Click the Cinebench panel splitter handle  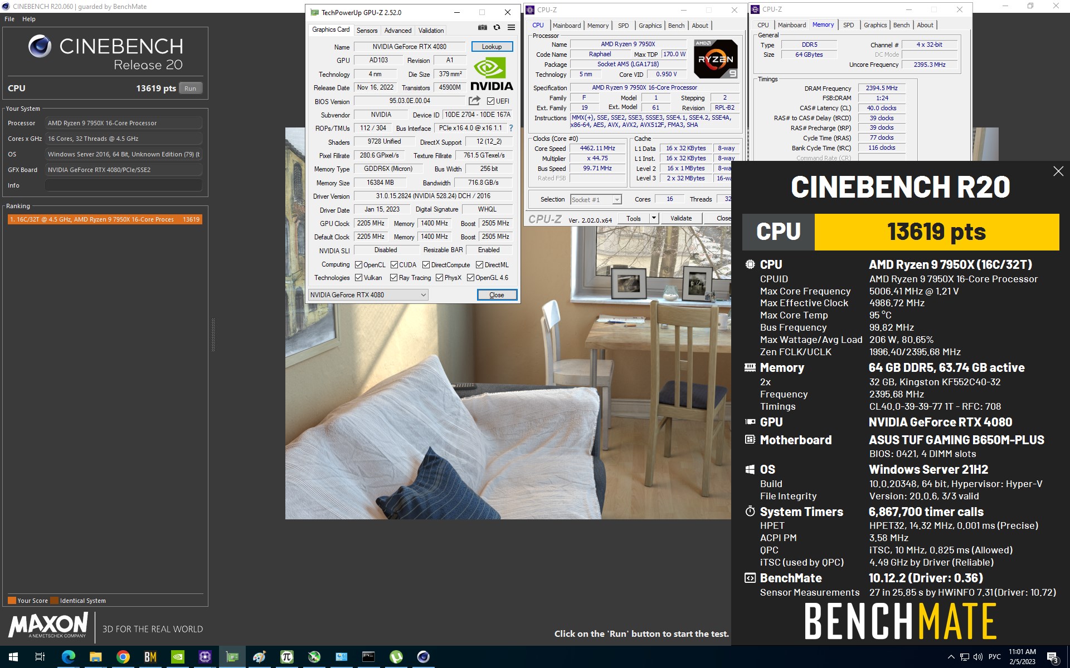(213, 335)
